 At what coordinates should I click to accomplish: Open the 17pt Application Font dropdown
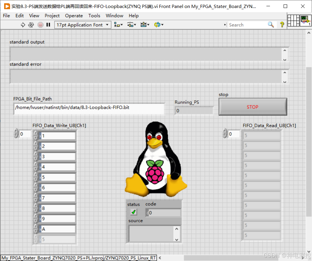pyautogui.click(x=83, y=25)
